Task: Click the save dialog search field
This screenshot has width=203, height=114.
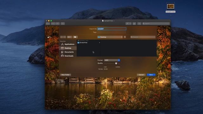Action: 143,37
